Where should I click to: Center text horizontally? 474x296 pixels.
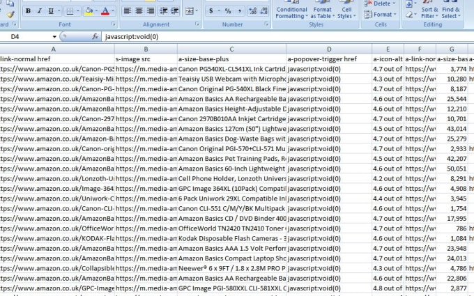(x=139, y=11)
